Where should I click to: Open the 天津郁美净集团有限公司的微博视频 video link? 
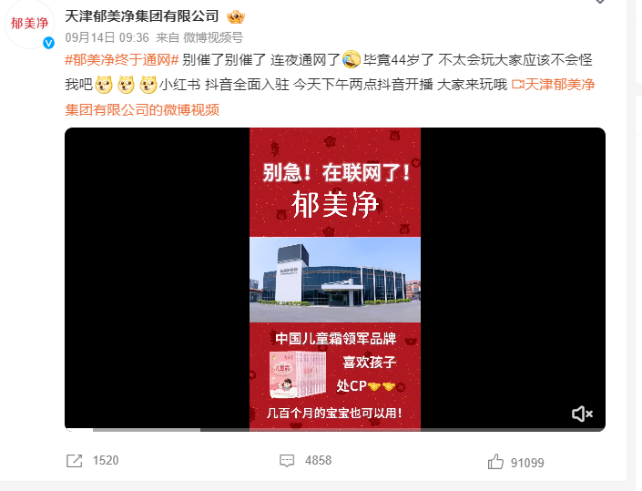(x=330, y=97)
